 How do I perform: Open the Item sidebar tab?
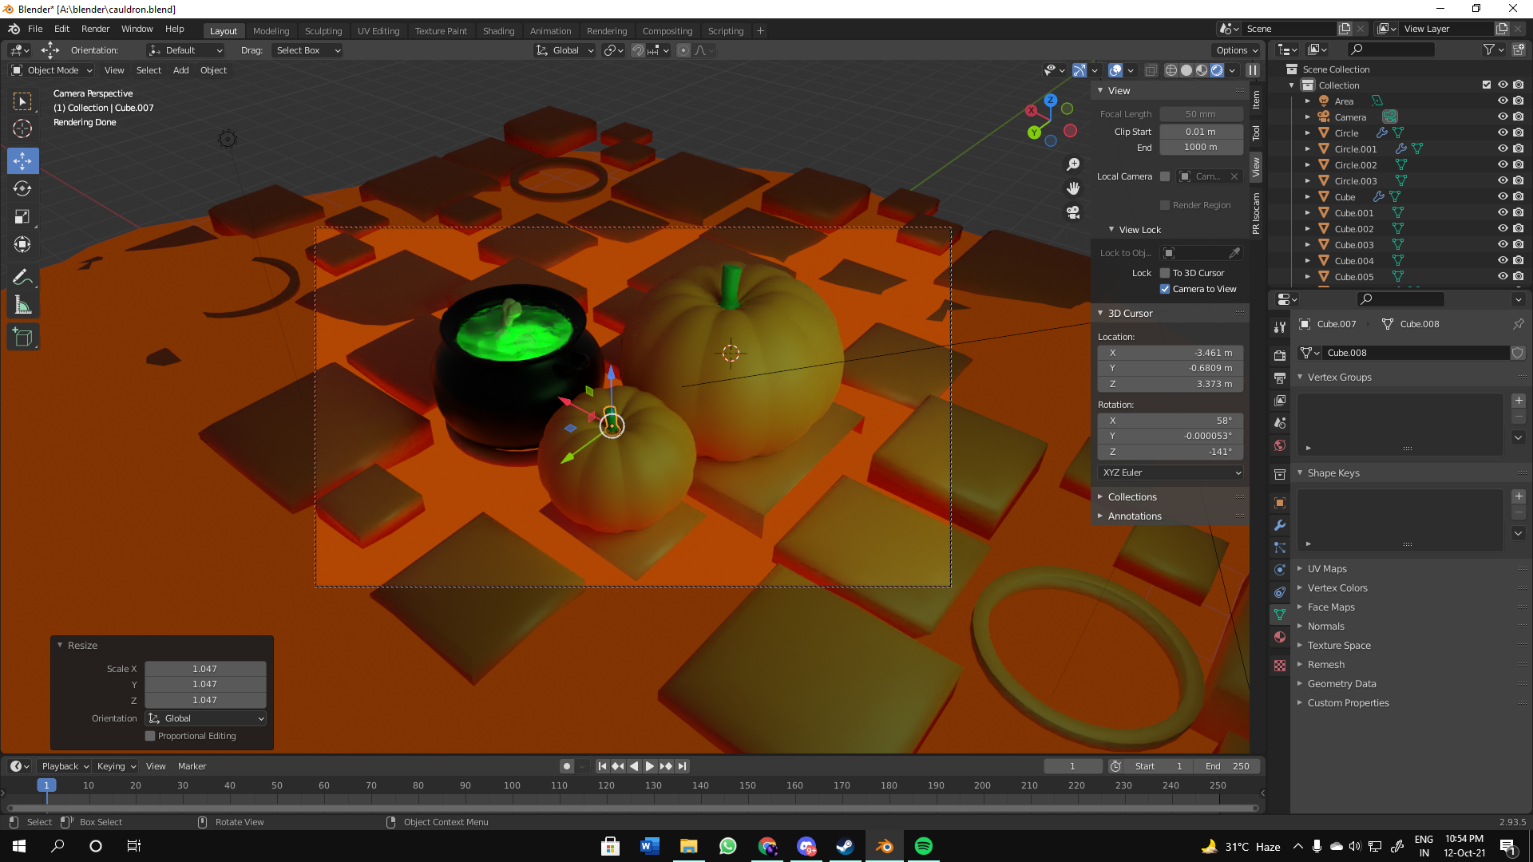1256,99
